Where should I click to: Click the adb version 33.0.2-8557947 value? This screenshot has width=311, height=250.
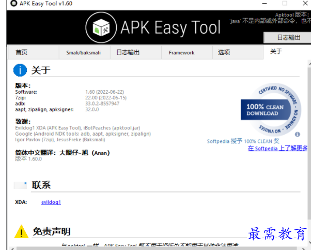(x=102, y=104)
